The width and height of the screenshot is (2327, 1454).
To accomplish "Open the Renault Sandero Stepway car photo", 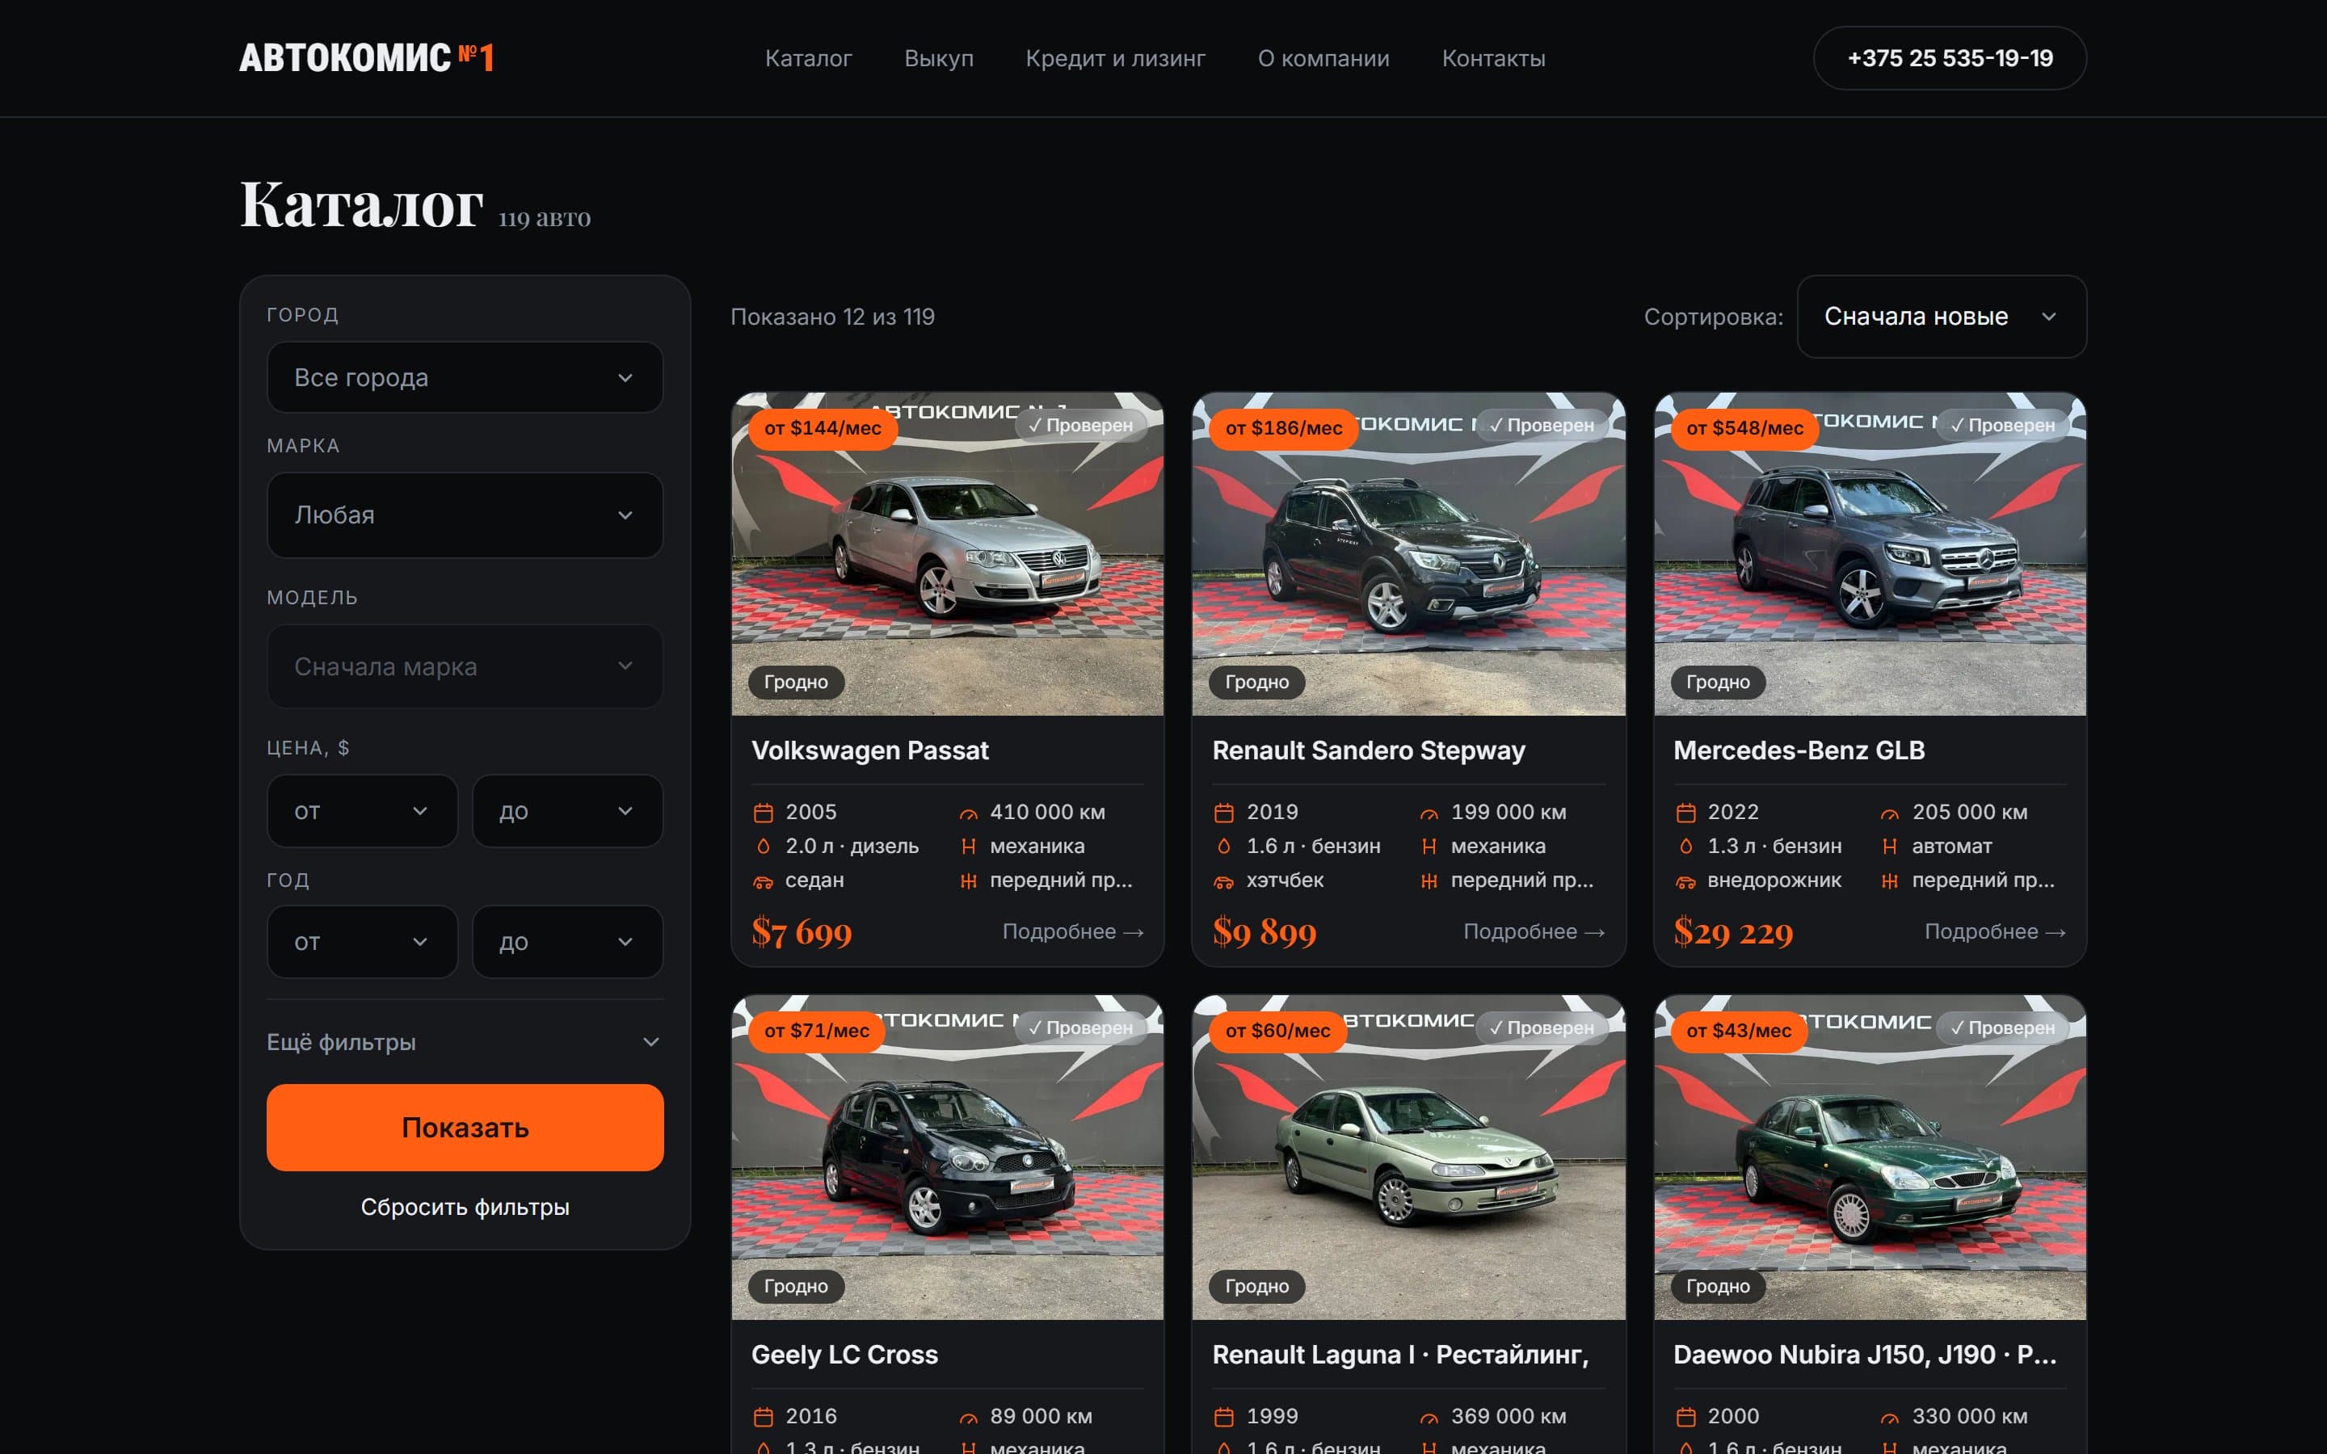I will (x=1408, y=554).
